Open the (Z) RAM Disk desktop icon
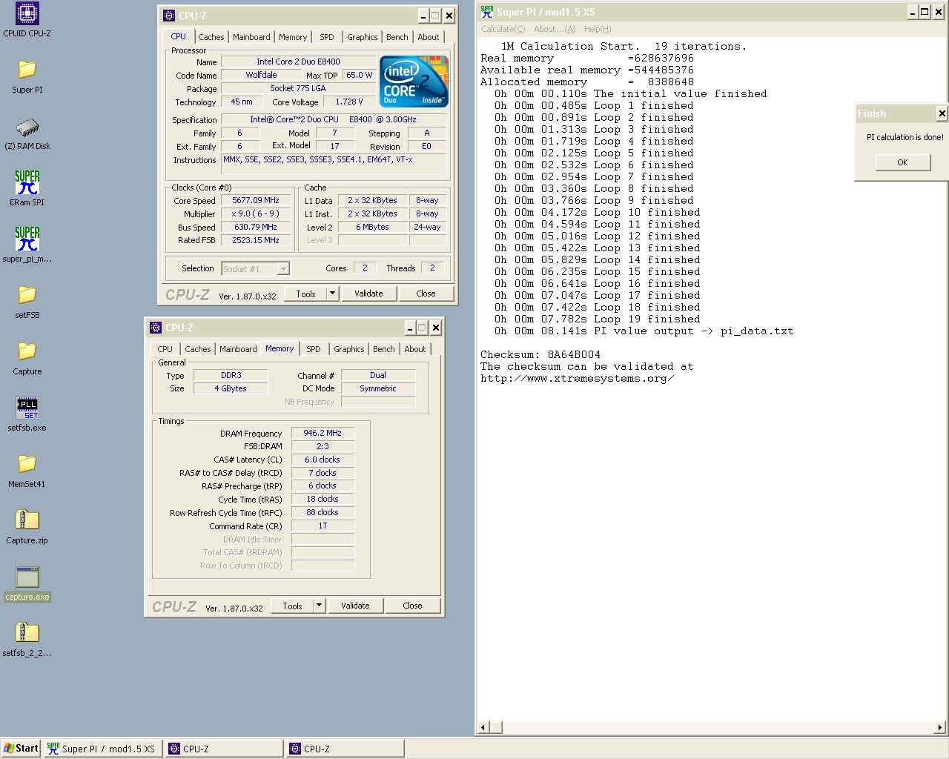This screenshot has height=759, width=949. coord(27,133)
